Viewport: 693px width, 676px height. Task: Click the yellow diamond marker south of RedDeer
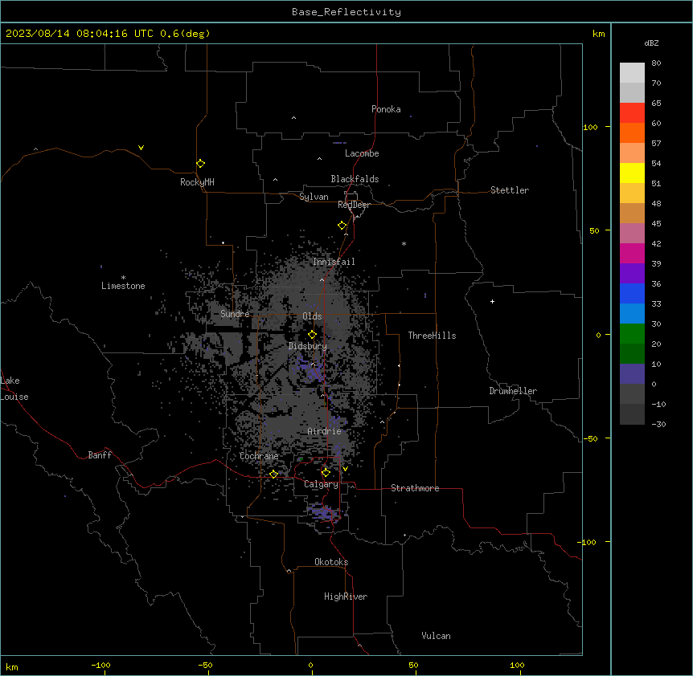point(342,226)
